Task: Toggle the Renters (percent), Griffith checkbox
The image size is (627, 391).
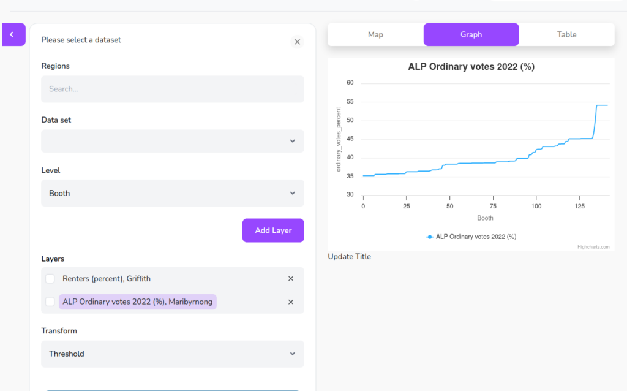Action: [50, 279]
